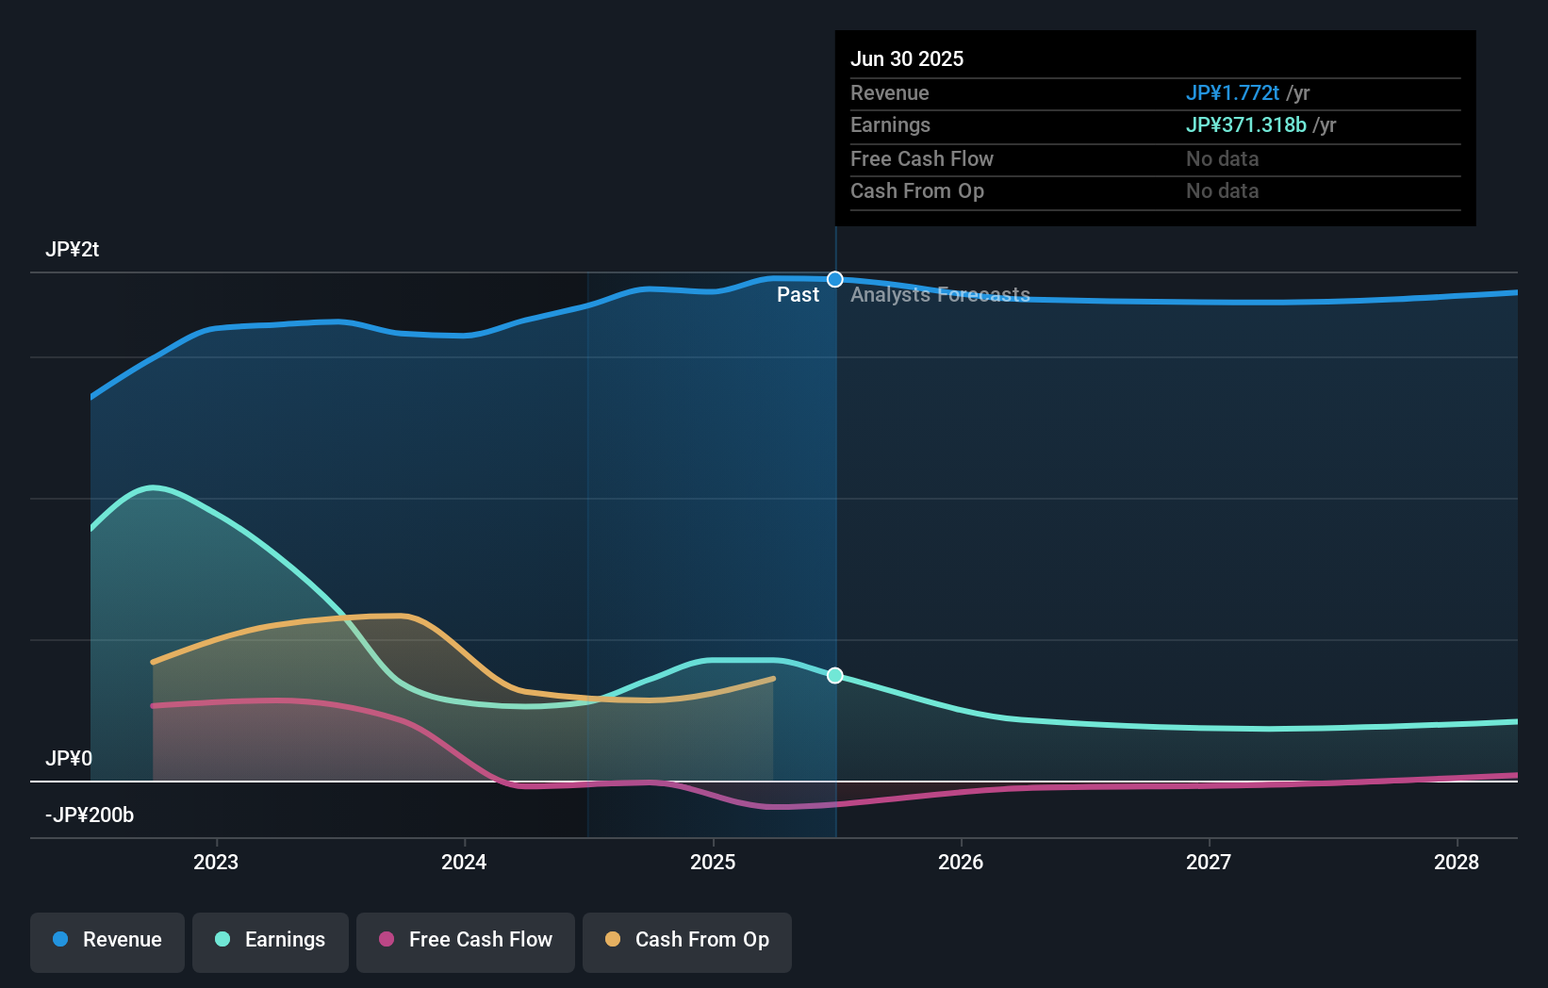Image resolution: width=1548 pixels, height=988 pixels.
Task: Select the white Earnings marker on the chart
Action: click(x=834, y=675)
